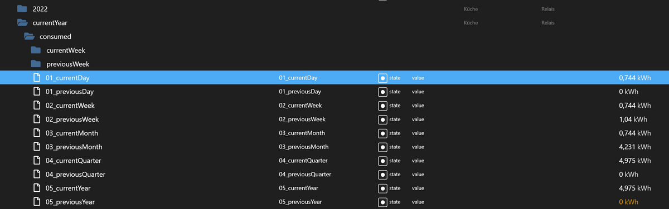Viewport: 669px width, 209px height.
Task: Click state icon in 05_previousYear row
Action: (382, 202)
